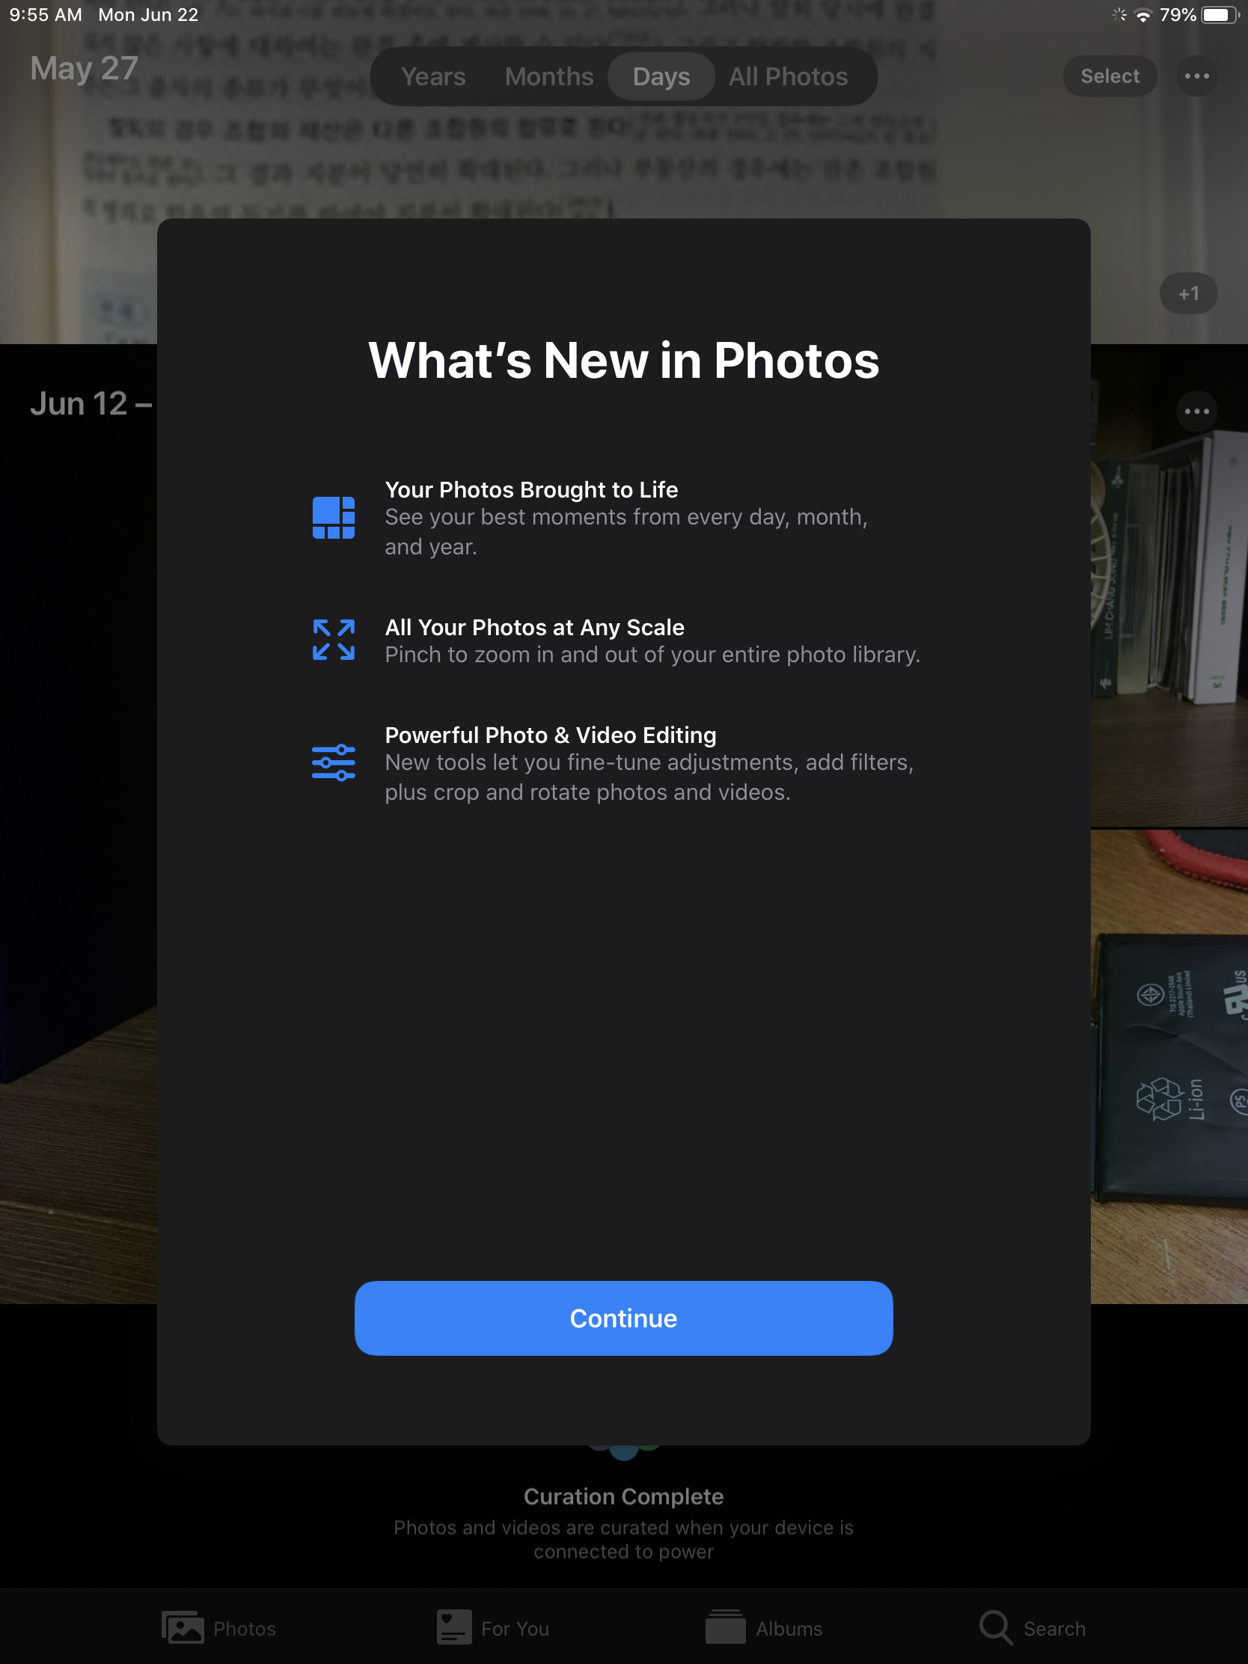This screenshot has height=1664, width=1248.
Task: Tap the Select button
Action: tap(1110, 76)
